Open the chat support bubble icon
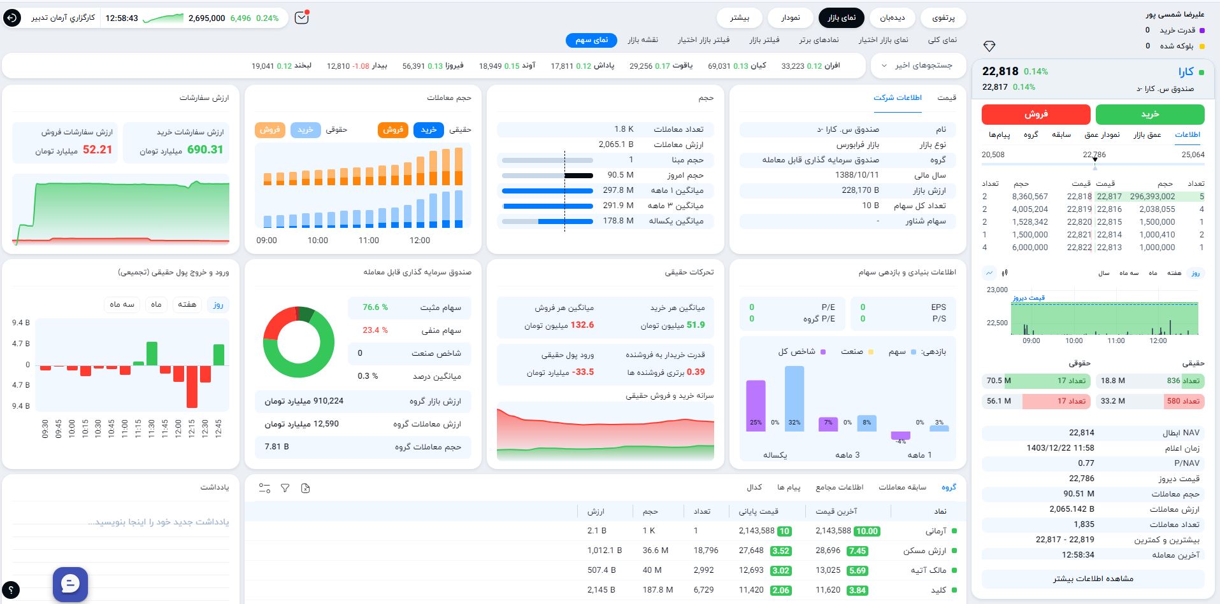Viewport: 1220px width, 604px height. (70, 584)
